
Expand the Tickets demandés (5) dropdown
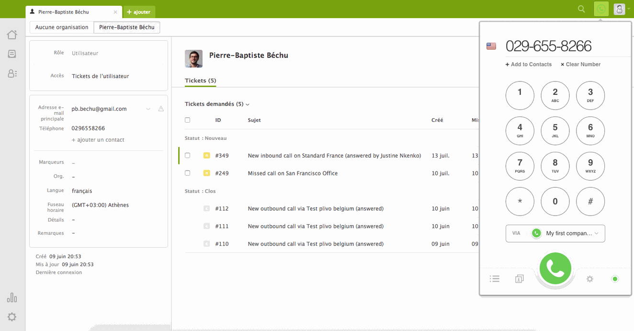click(217, 104)
